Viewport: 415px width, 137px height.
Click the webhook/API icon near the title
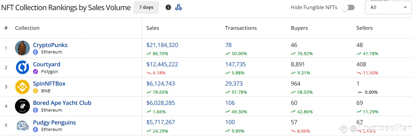(x=178, y=7)
